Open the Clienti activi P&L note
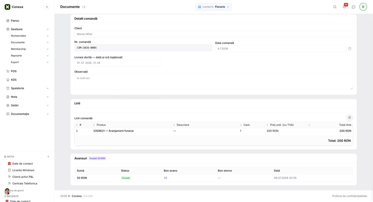Viewport: 373px width, 202px height. tap(23, 177)
